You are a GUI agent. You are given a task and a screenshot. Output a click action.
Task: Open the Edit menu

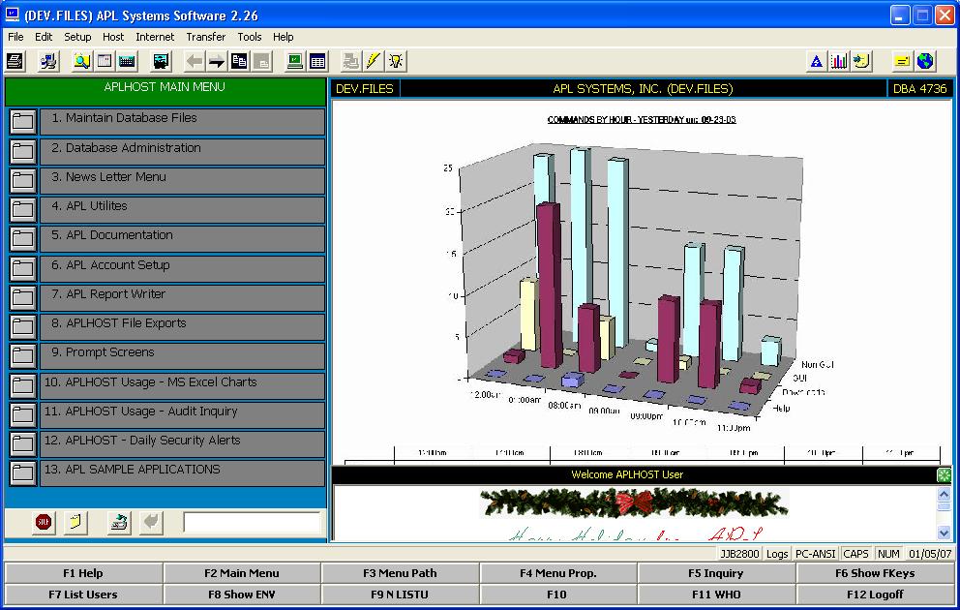coord(44,37)
